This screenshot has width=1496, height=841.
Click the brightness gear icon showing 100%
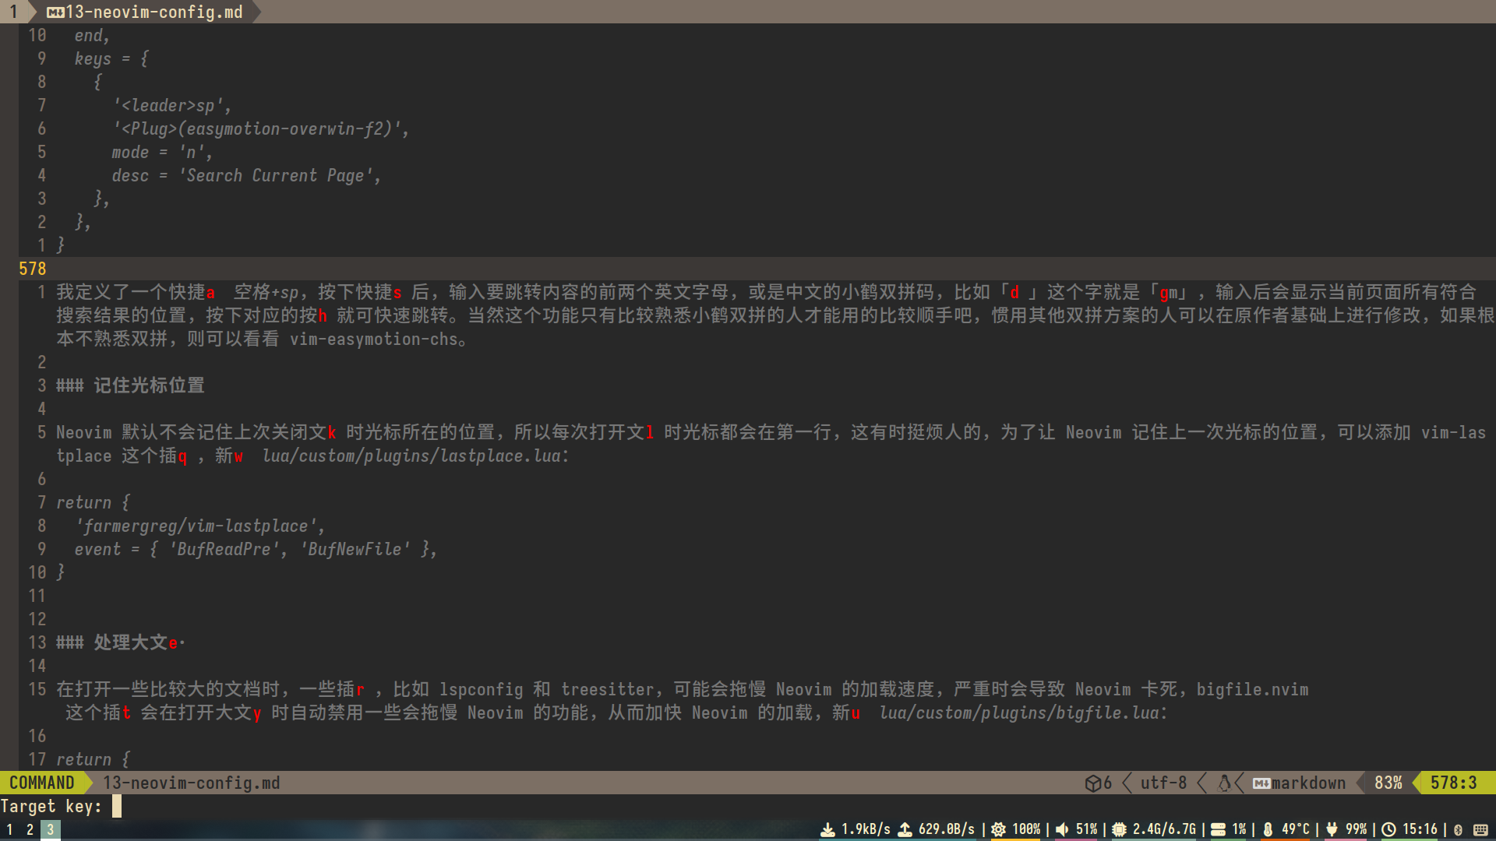coord(998,830)
